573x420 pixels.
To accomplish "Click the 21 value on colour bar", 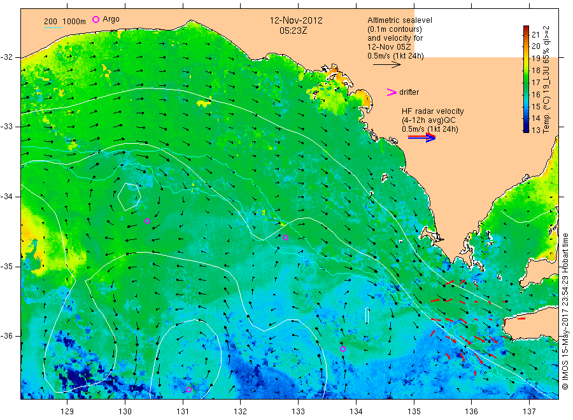I will (535, 35).
